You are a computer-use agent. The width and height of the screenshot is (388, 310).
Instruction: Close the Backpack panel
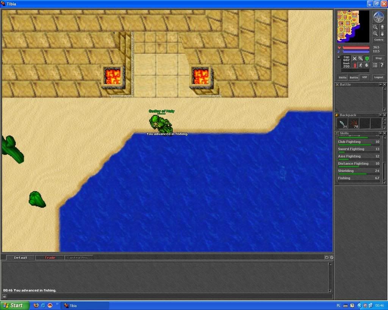click(x=385, y=115)
